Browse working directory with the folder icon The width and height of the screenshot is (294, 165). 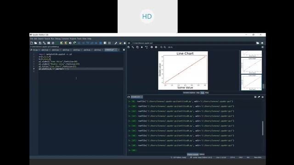point(258,43)
